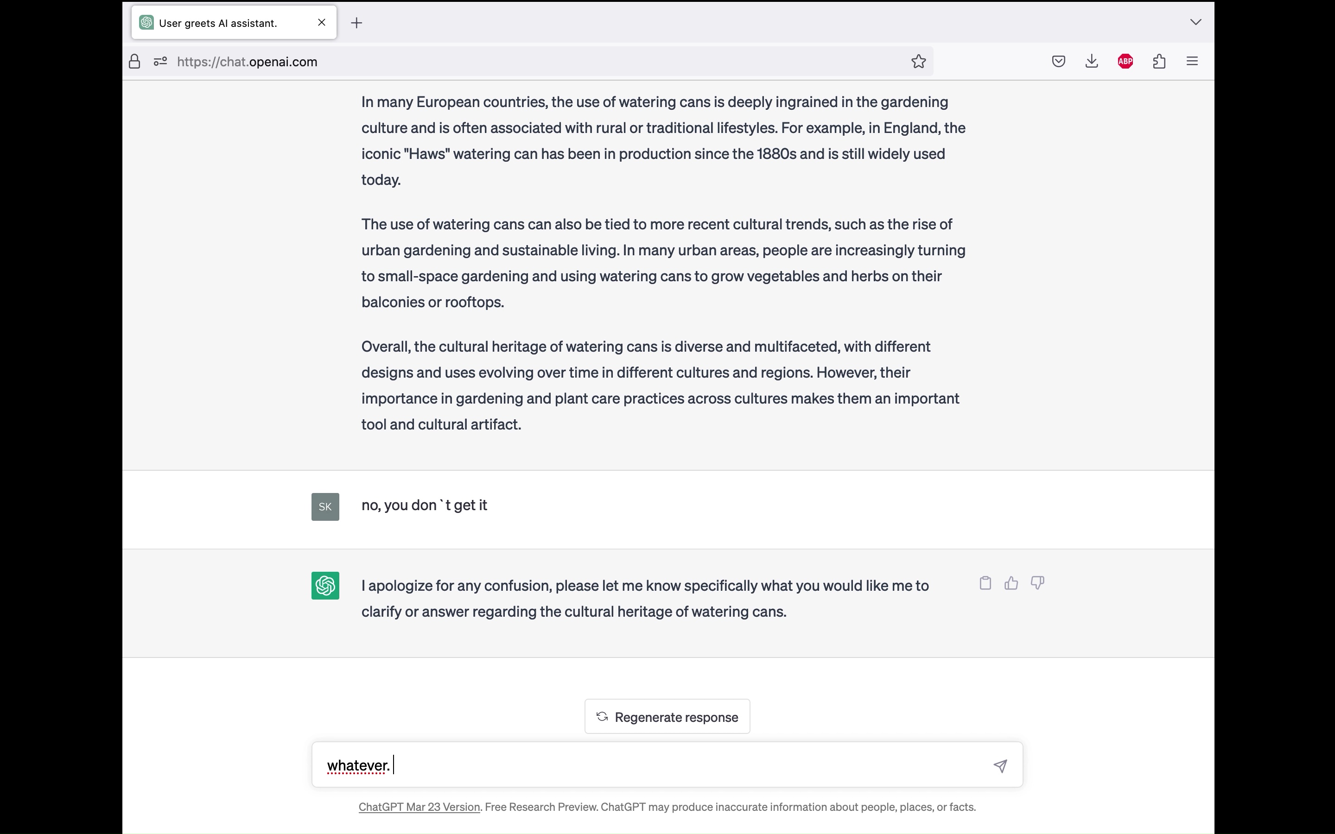
Task: Give thumbs up to last response
Action: (x=1011, y=583)
